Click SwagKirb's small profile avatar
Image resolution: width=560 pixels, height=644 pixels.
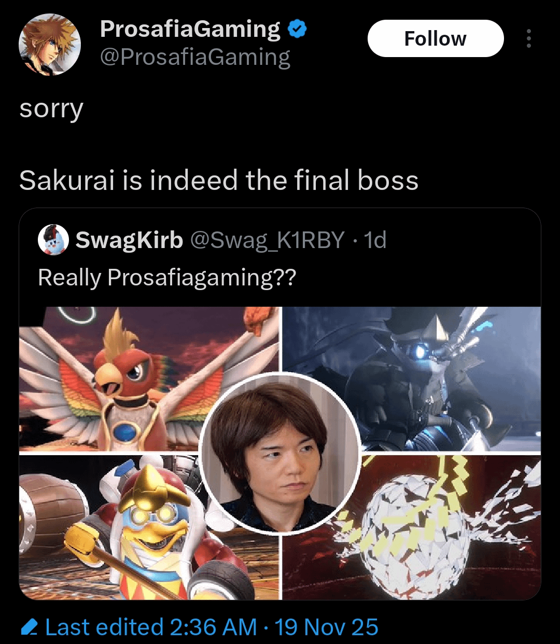(x=53, y=240)
